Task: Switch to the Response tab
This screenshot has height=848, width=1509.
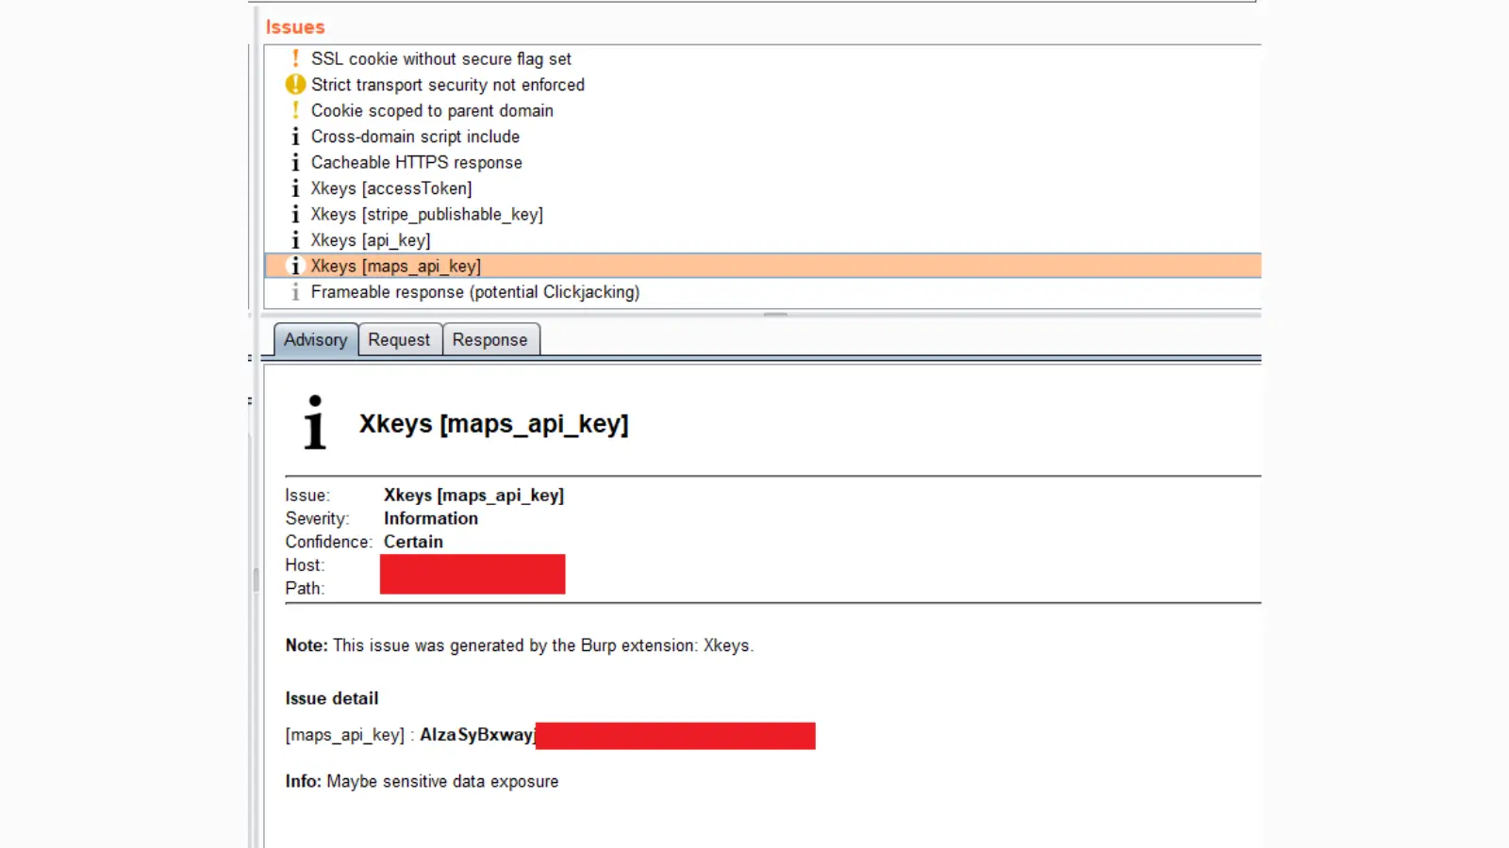Action: (x=489, y=340)
